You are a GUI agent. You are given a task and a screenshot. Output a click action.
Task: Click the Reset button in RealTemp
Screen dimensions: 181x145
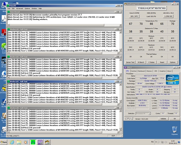pyautogui.click(x=162, y=62)
